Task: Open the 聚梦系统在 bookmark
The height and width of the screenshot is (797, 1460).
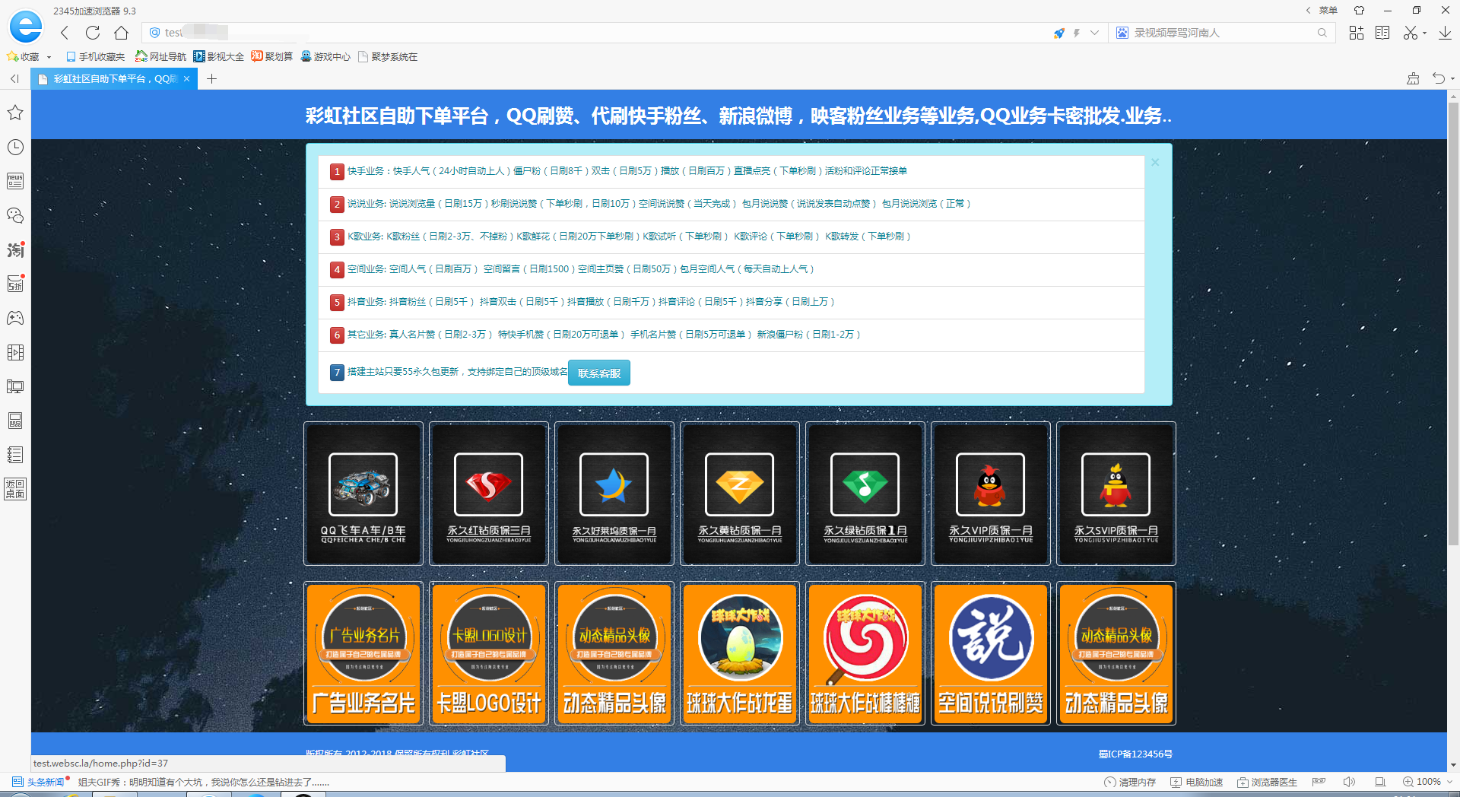Action: point(388,57)
